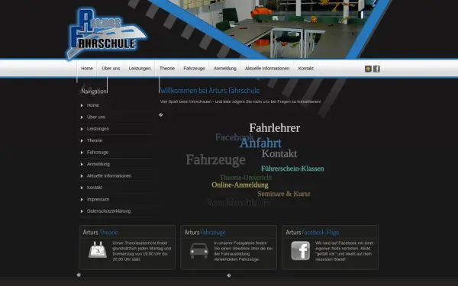Open Über uns in the sidebar navigation
Image resolution: width=458 pixels, height=286 pixels.
pyautogui.click(x=96, y=117)
